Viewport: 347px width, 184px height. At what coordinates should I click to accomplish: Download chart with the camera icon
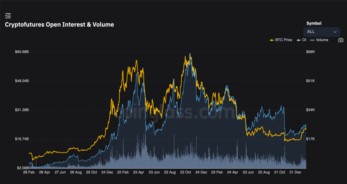click(341, 40)
